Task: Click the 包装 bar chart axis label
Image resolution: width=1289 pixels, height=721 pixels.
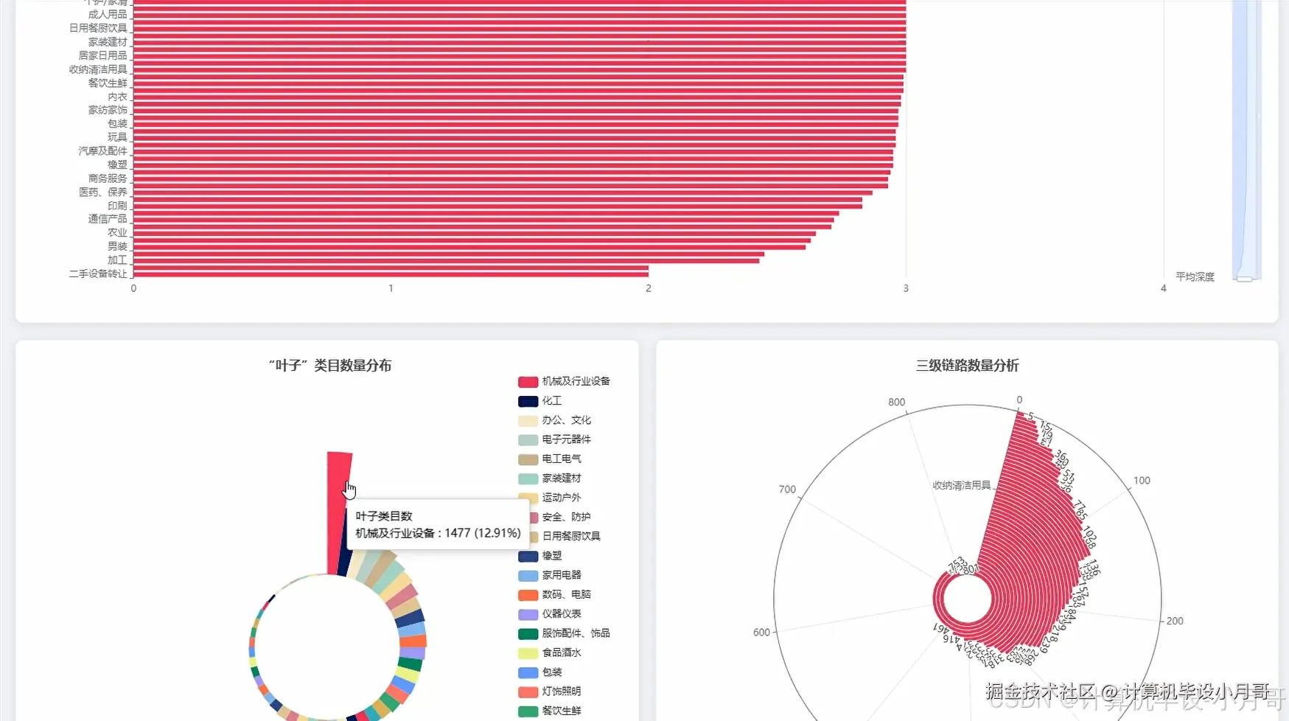Action: [x=117, y=124]
